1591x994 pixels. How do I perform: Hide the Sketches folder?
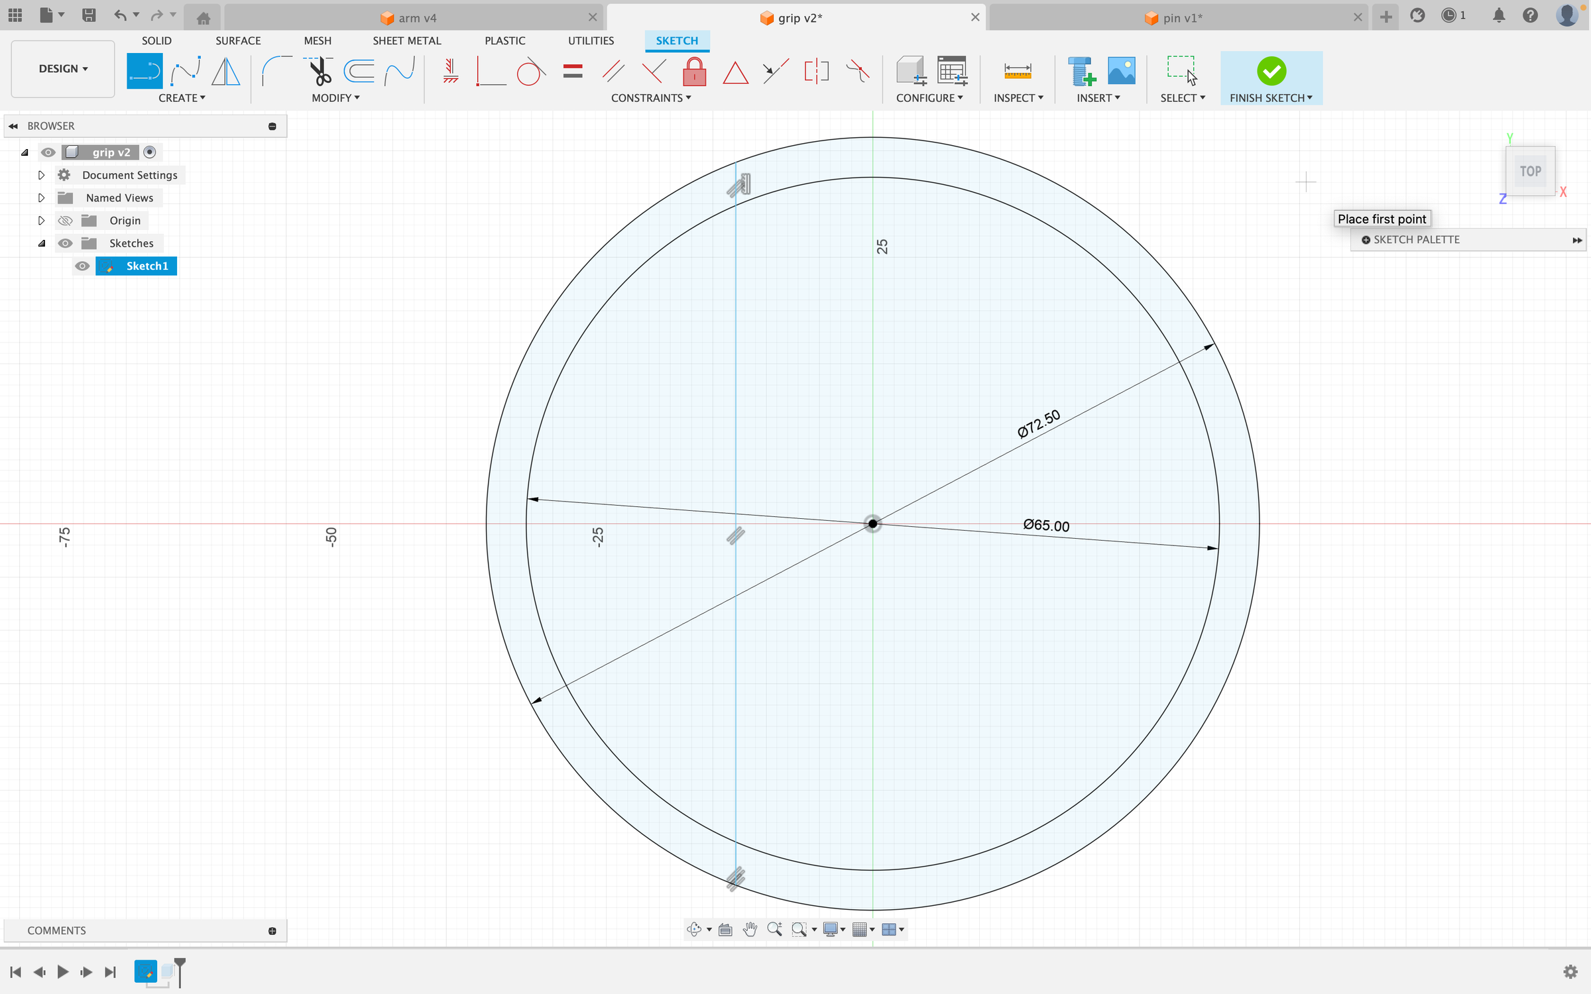point(65,243)
